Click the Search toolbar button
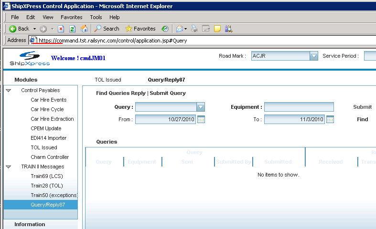The width and height of the screenshot is (376, 229). point(107,29)
